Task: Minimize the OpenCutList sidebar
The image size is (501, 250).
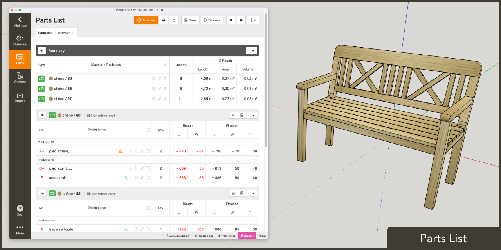Action: 20,22
